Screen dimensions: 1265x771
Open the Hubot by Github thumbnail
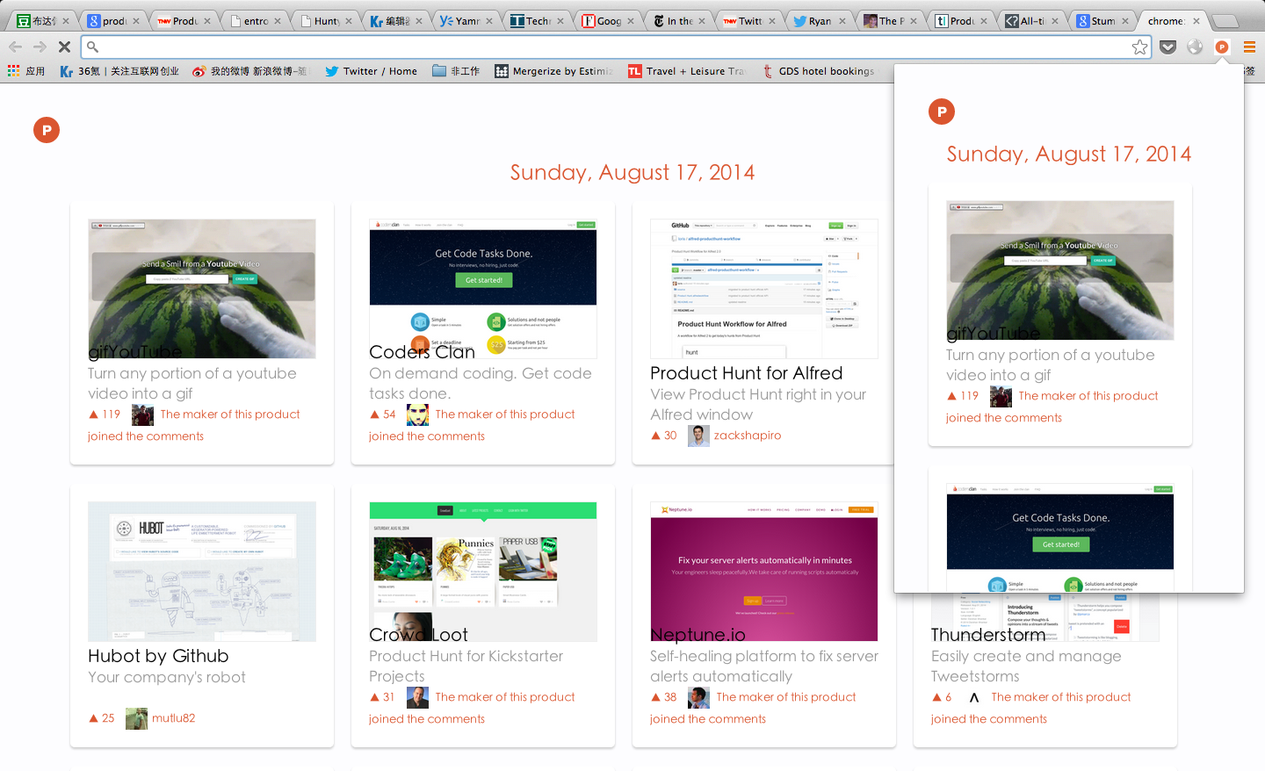[x=202, y=572]
